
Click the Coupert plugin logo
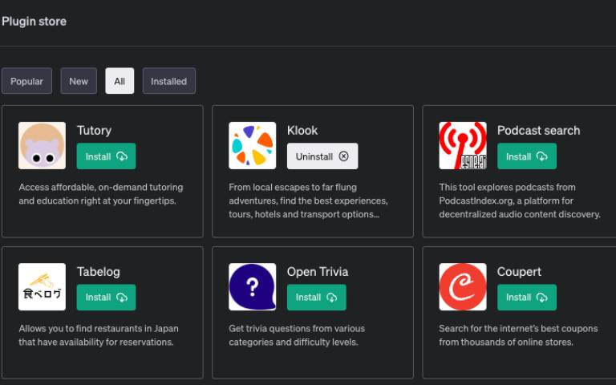[x=463, y=287]
